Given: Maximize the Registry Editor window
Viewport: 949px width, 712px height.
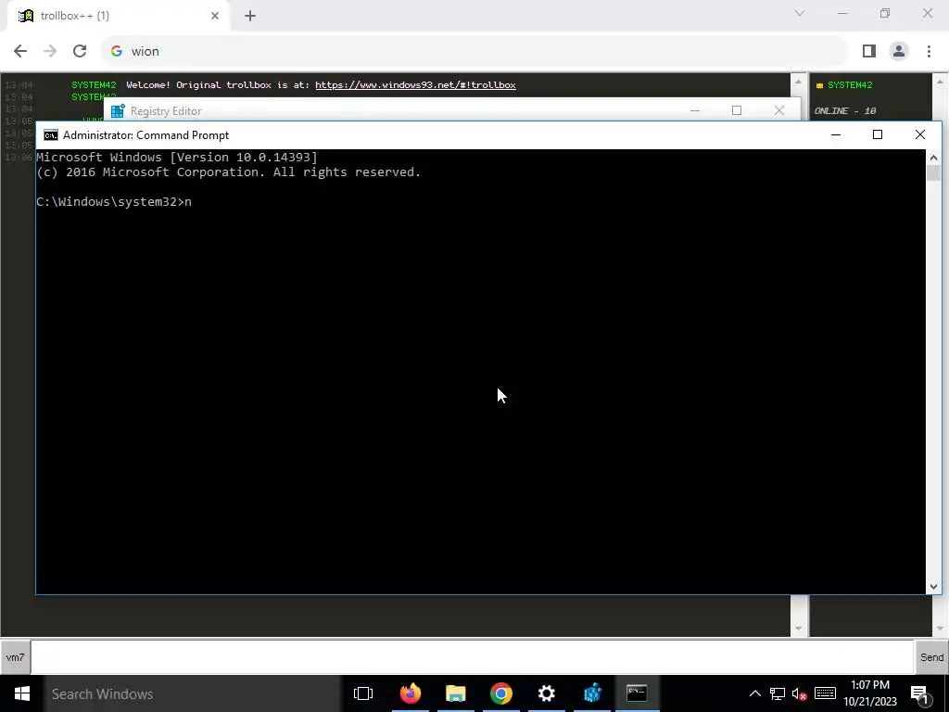Looking at the screenshot, I should tap(737, 110).
